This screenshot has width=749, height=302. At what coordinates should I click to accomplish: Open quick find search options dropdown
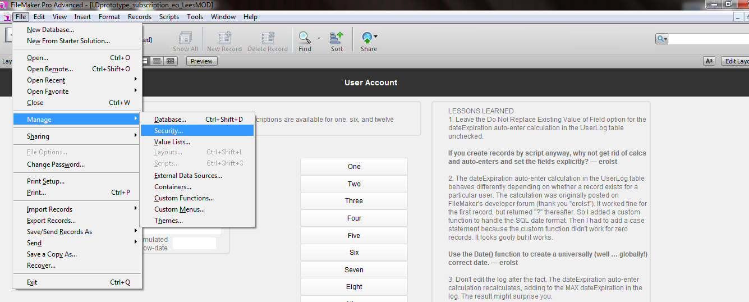pos(662,39)
